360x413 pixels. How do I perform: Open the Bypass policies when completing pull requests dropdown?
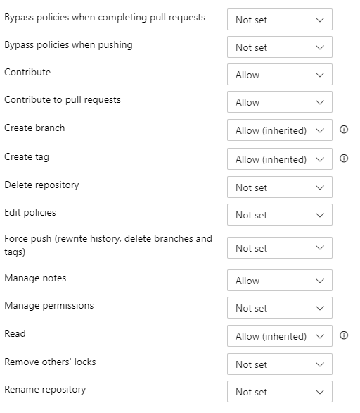pos(280,20)
